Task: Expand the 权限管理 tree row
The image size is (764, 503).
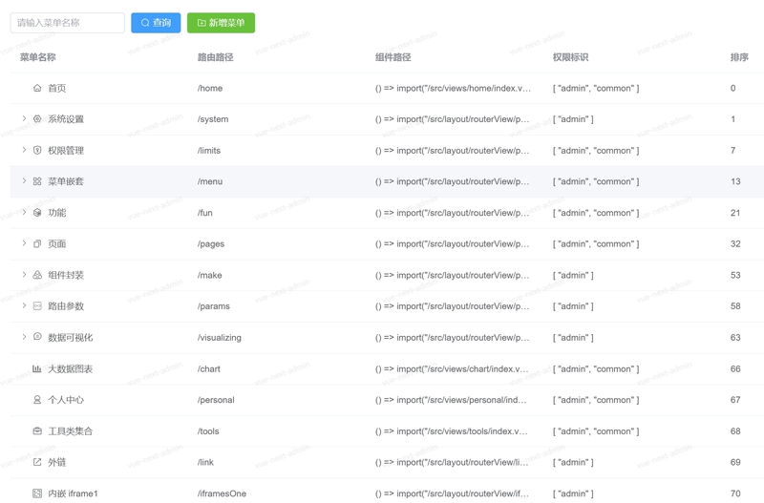Action: [24, 150]
